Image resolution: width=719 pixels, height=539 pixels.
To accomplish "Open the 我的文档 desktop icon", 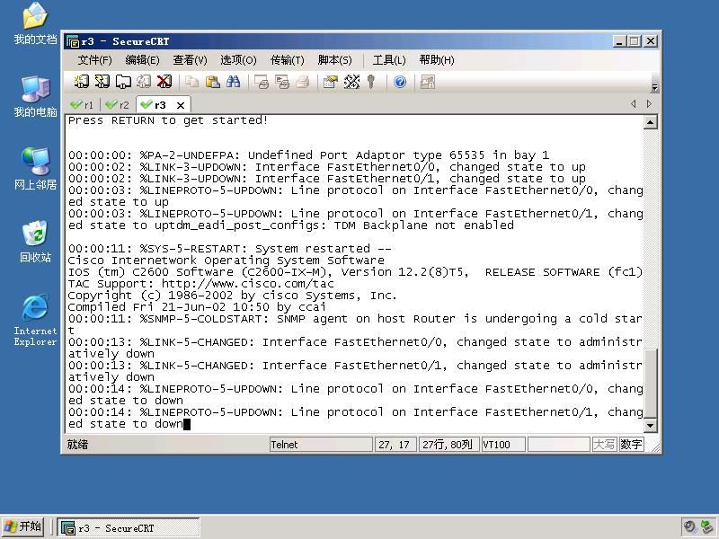I will 35,23.
